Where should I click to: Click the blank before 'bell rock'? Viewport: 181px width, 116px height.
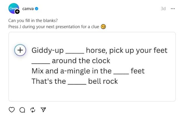(77, 81)
